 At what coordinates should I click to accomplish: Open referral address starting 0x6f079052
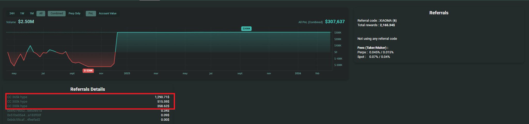24,111
